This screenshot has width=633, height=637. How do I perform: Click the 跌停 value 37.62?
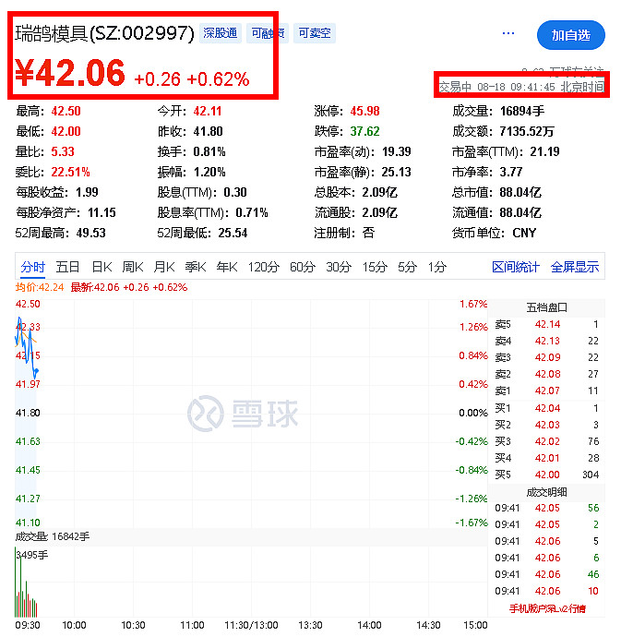pyautogui.click(x=364, y=131)
